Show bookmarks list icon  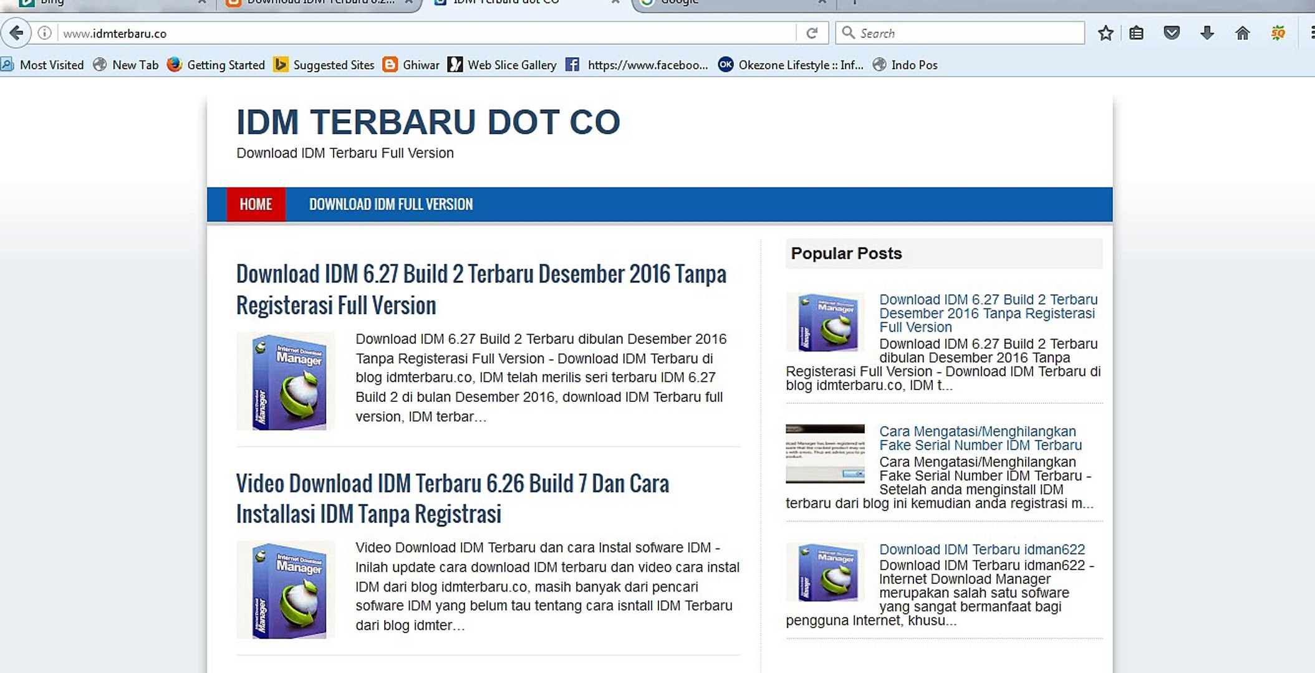pos(1137,33)
